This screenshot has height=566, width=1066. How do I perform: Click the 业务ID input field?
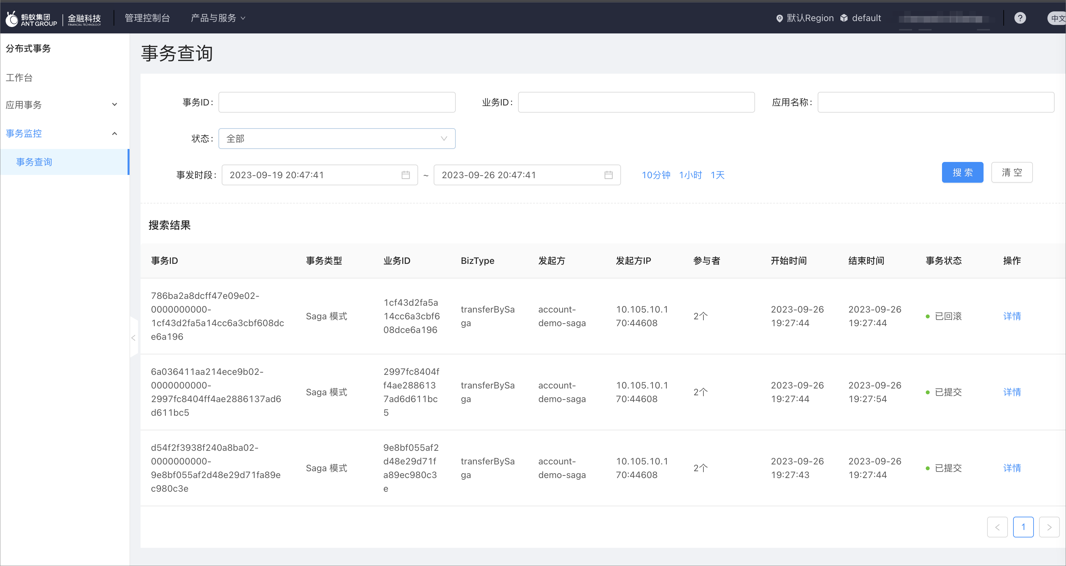pyautogui.click(x=636, y=102)
